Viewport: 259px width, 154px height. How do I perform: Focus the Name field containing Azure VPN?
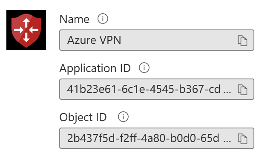[157, 40]
